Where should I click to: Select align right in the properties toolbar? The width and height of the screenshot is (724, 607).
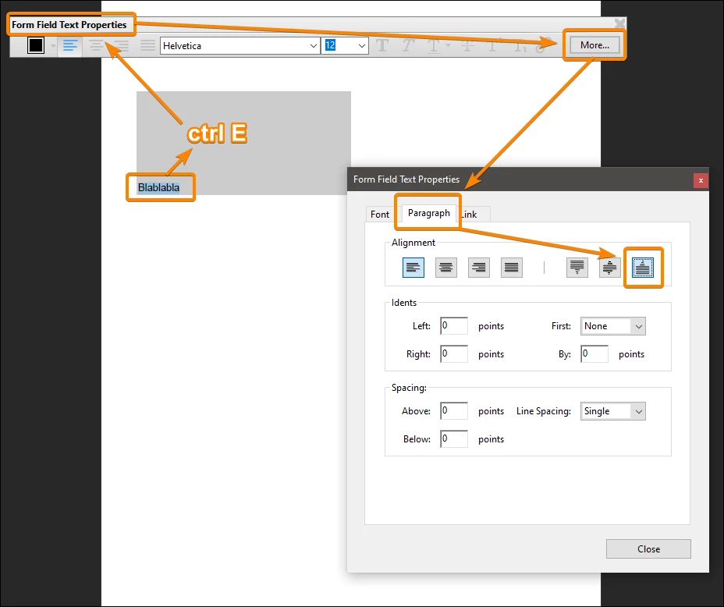pos(122,46)
